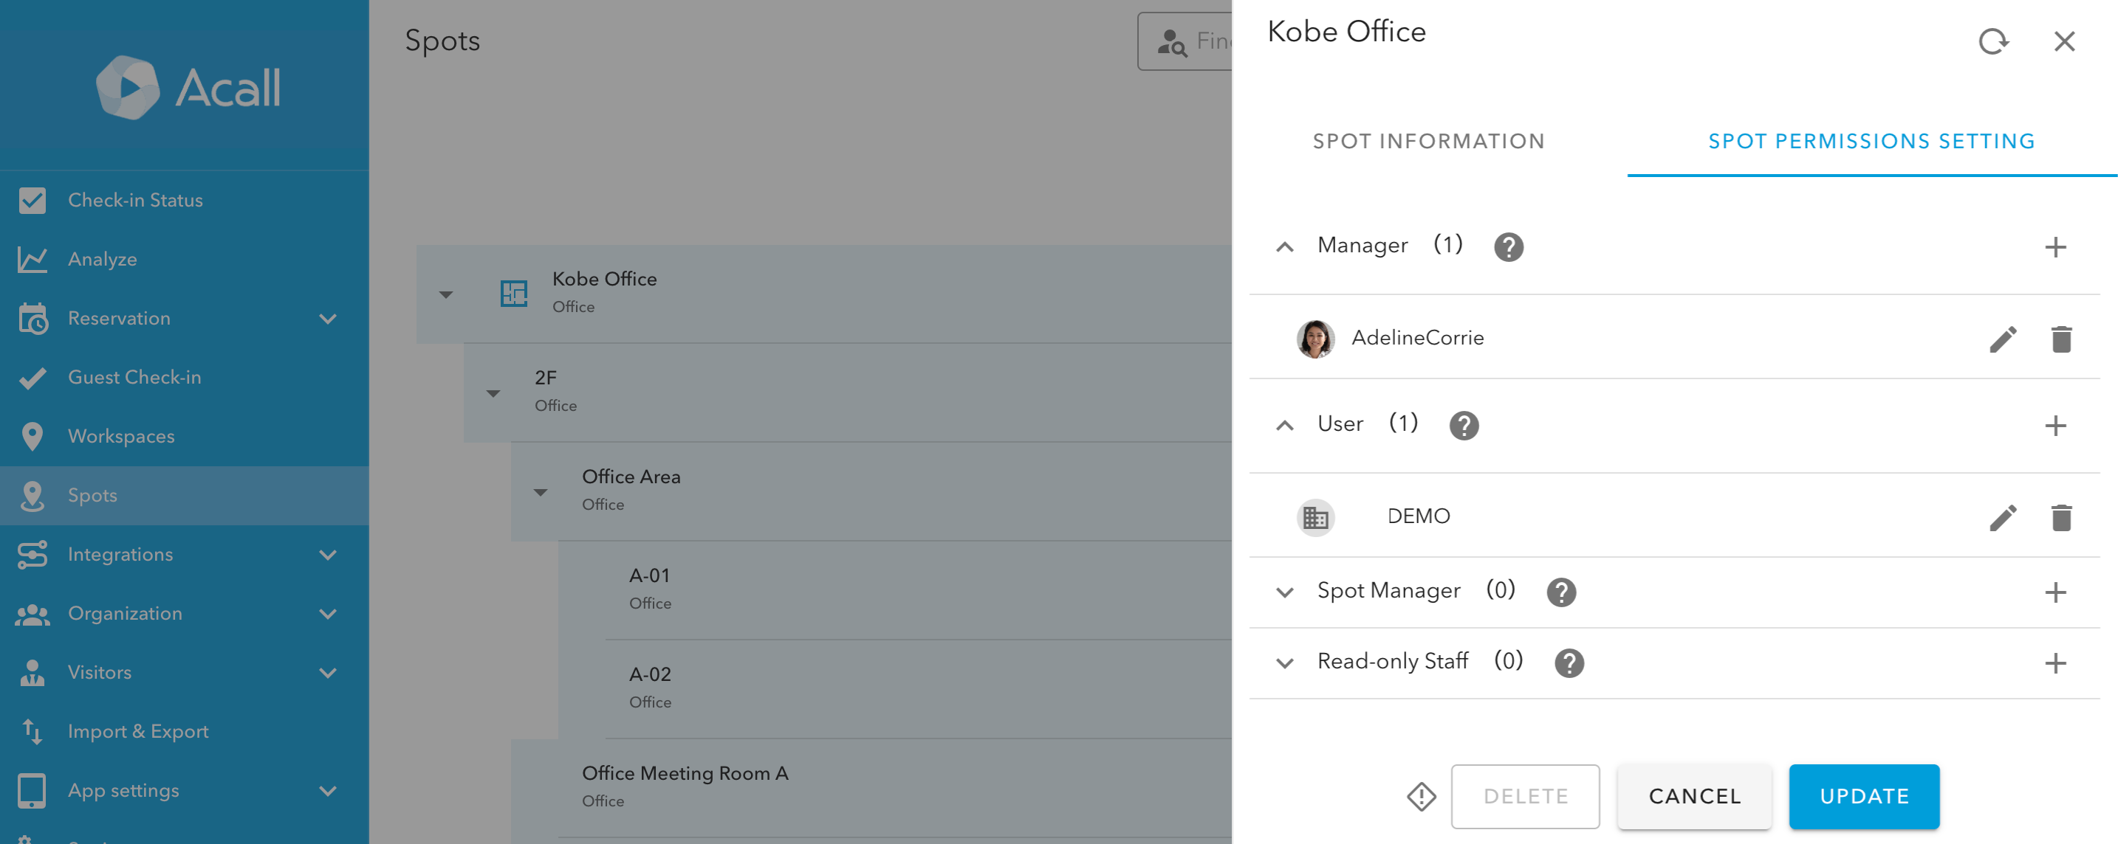
Task: Expand the Read-only Staff section
Action: point(1284,663)
